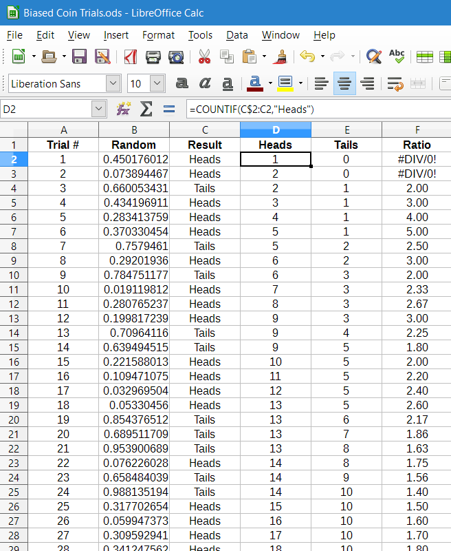Click the font name field Liberation Sans
Screen dimensions: 451x551
pos(57,83)
